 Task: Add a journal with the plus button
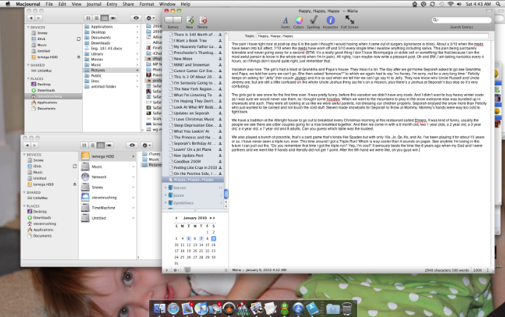tap(167, 270)
